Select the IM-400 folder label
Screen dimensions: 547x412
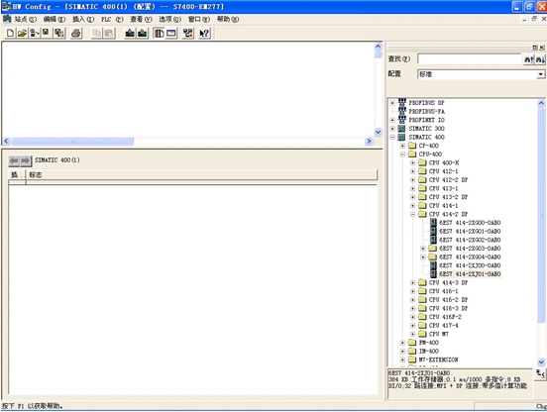point(429,352)
